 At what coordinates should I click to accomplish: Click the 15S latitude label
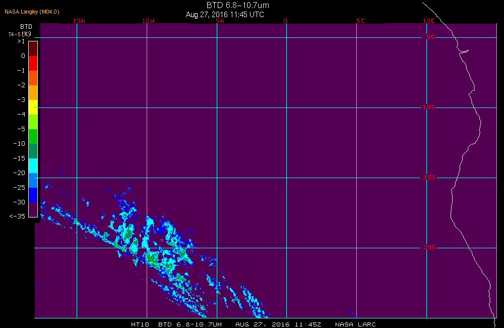(x=430, y=177)
